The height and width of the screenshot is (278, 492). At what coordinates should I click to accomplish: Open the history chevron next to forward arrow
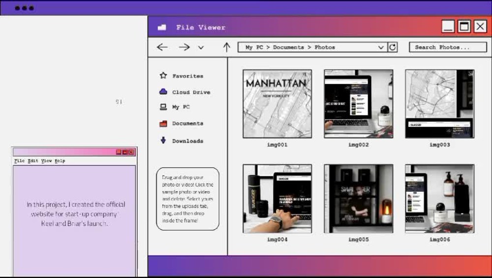click(201, 48)
